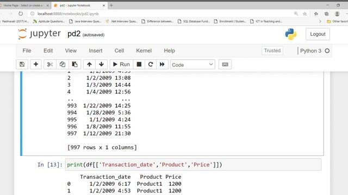The height and width of the screenshot is (195, 348).
Task: Click into code cell In [13]
Action: click(193, 165)
